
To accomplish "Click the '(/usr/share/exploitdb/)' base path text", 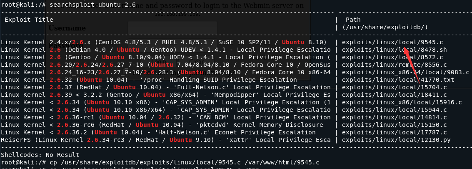I will pyautogui.click(x=385, y=27).
